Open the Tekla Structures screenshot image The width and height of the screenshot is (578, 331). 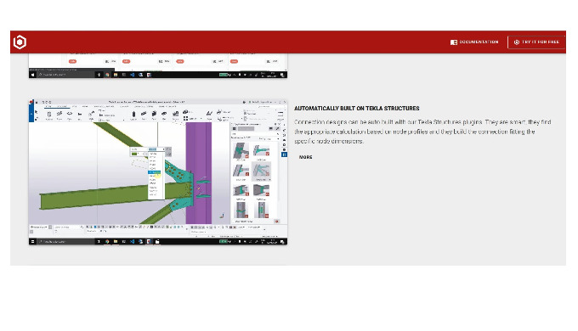(158, 172)
